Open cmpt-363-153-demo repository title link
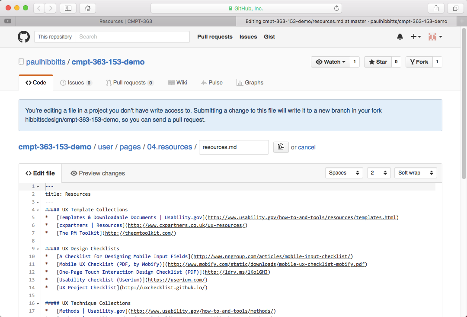 (108, 62)
